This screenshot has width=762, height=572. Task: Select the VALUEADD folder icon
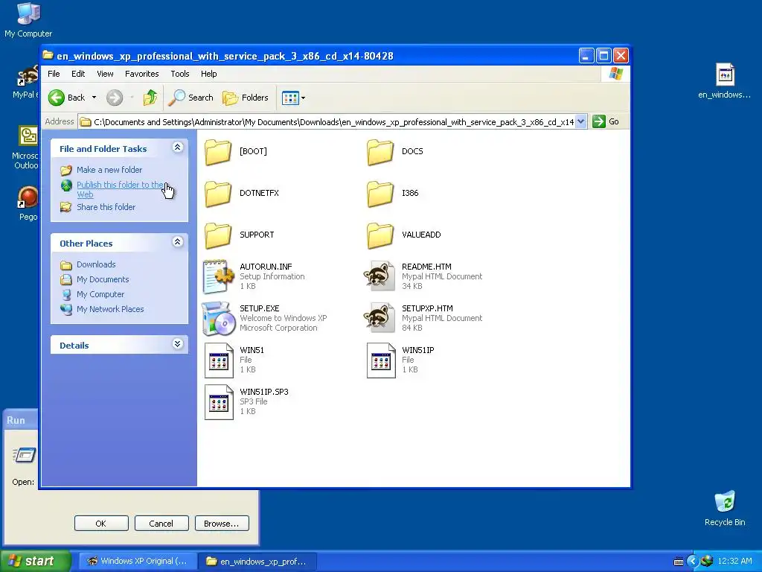pyautogui.click(x=380, y=235)
